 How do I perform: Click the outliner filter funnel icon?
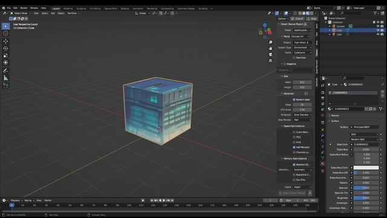click(376, 13)
